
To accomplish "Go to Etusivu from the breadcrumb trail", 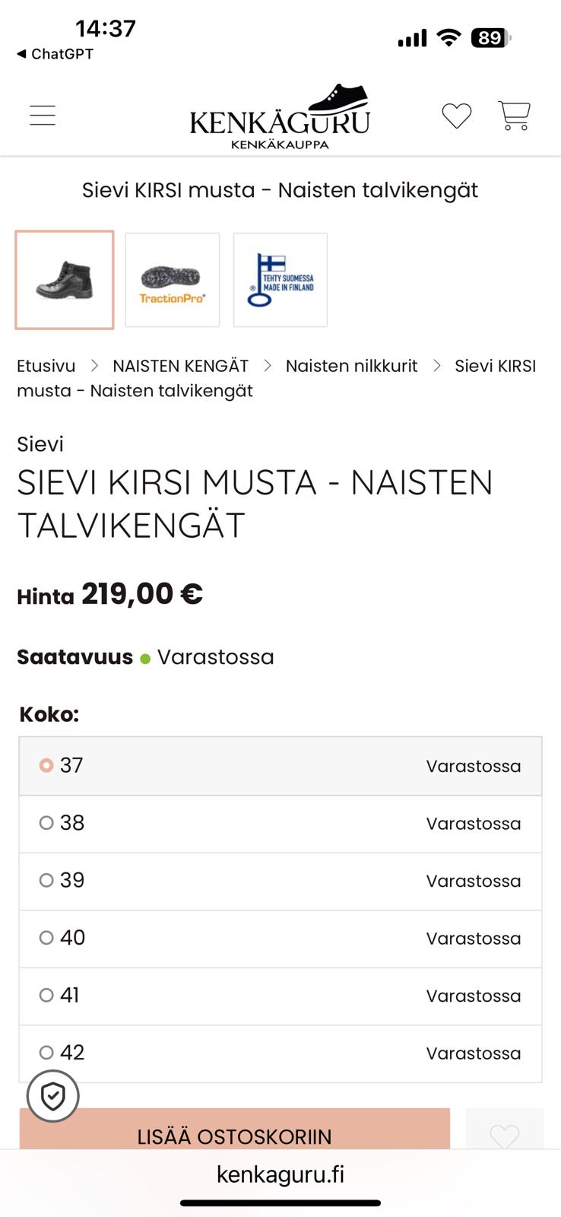I will [46, 365].
